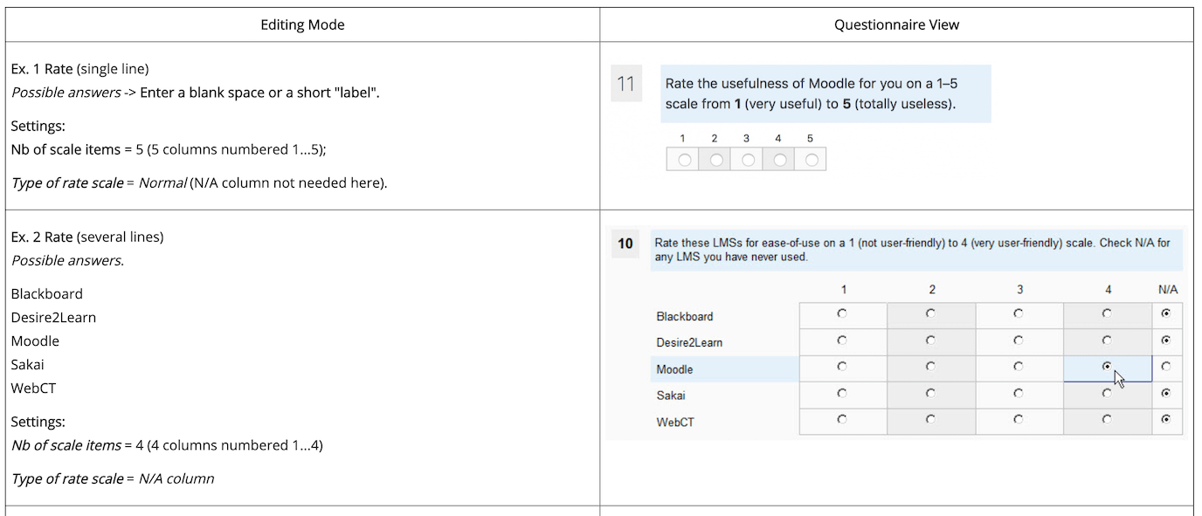
Task: Select N/A for WebCT
Action: click(x=1167, y=421)
